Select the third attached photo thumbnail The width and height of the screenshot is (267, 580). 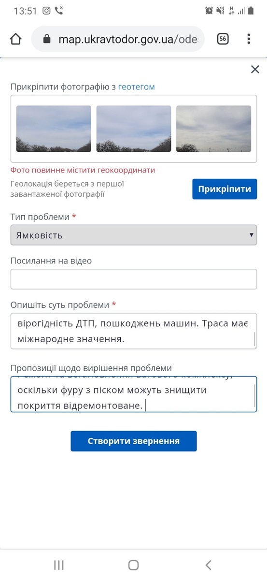(214, 129)
